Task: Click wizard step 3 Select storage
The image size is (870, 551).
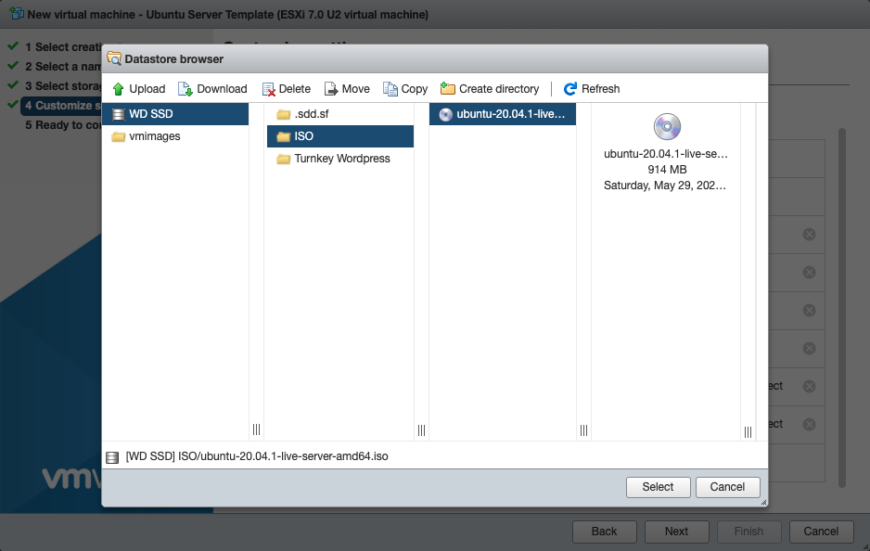Action: [x=62, y=86]
